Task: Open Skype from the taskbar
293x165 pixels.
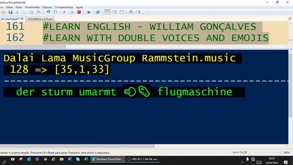Action: click(78, 159)
